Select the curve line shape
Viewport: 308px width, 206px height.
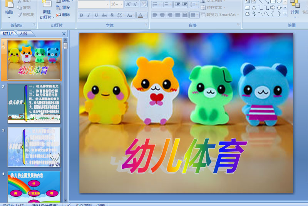[266, 14]
